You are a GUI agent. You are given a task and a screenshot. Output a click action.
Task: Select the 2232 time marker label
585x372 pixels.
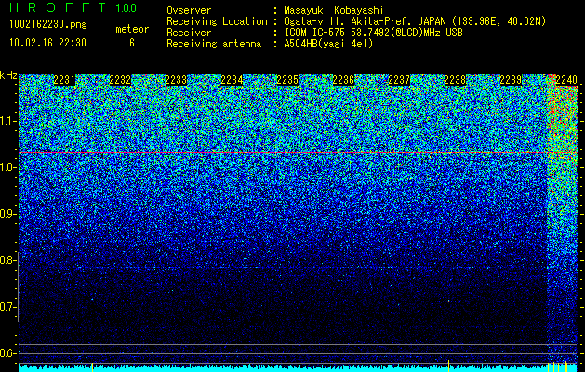(120, 80)
